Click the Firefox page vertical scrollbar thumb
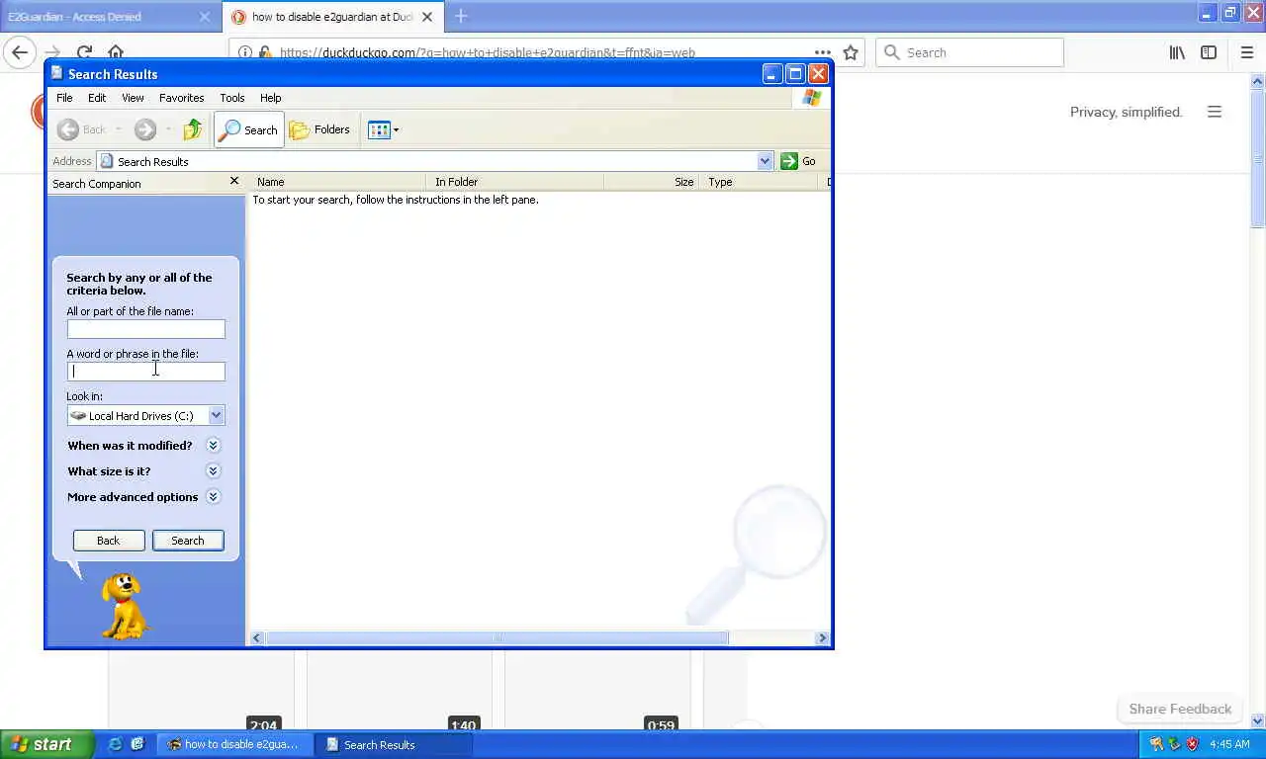The image size is (1266, 759). [x=1258, y=160]
